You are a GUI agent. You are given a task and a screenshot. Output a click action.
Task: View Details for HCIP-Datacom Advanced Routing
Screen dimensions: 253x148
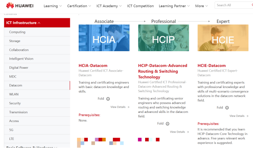pyautogui.click(x=179, y=132)
